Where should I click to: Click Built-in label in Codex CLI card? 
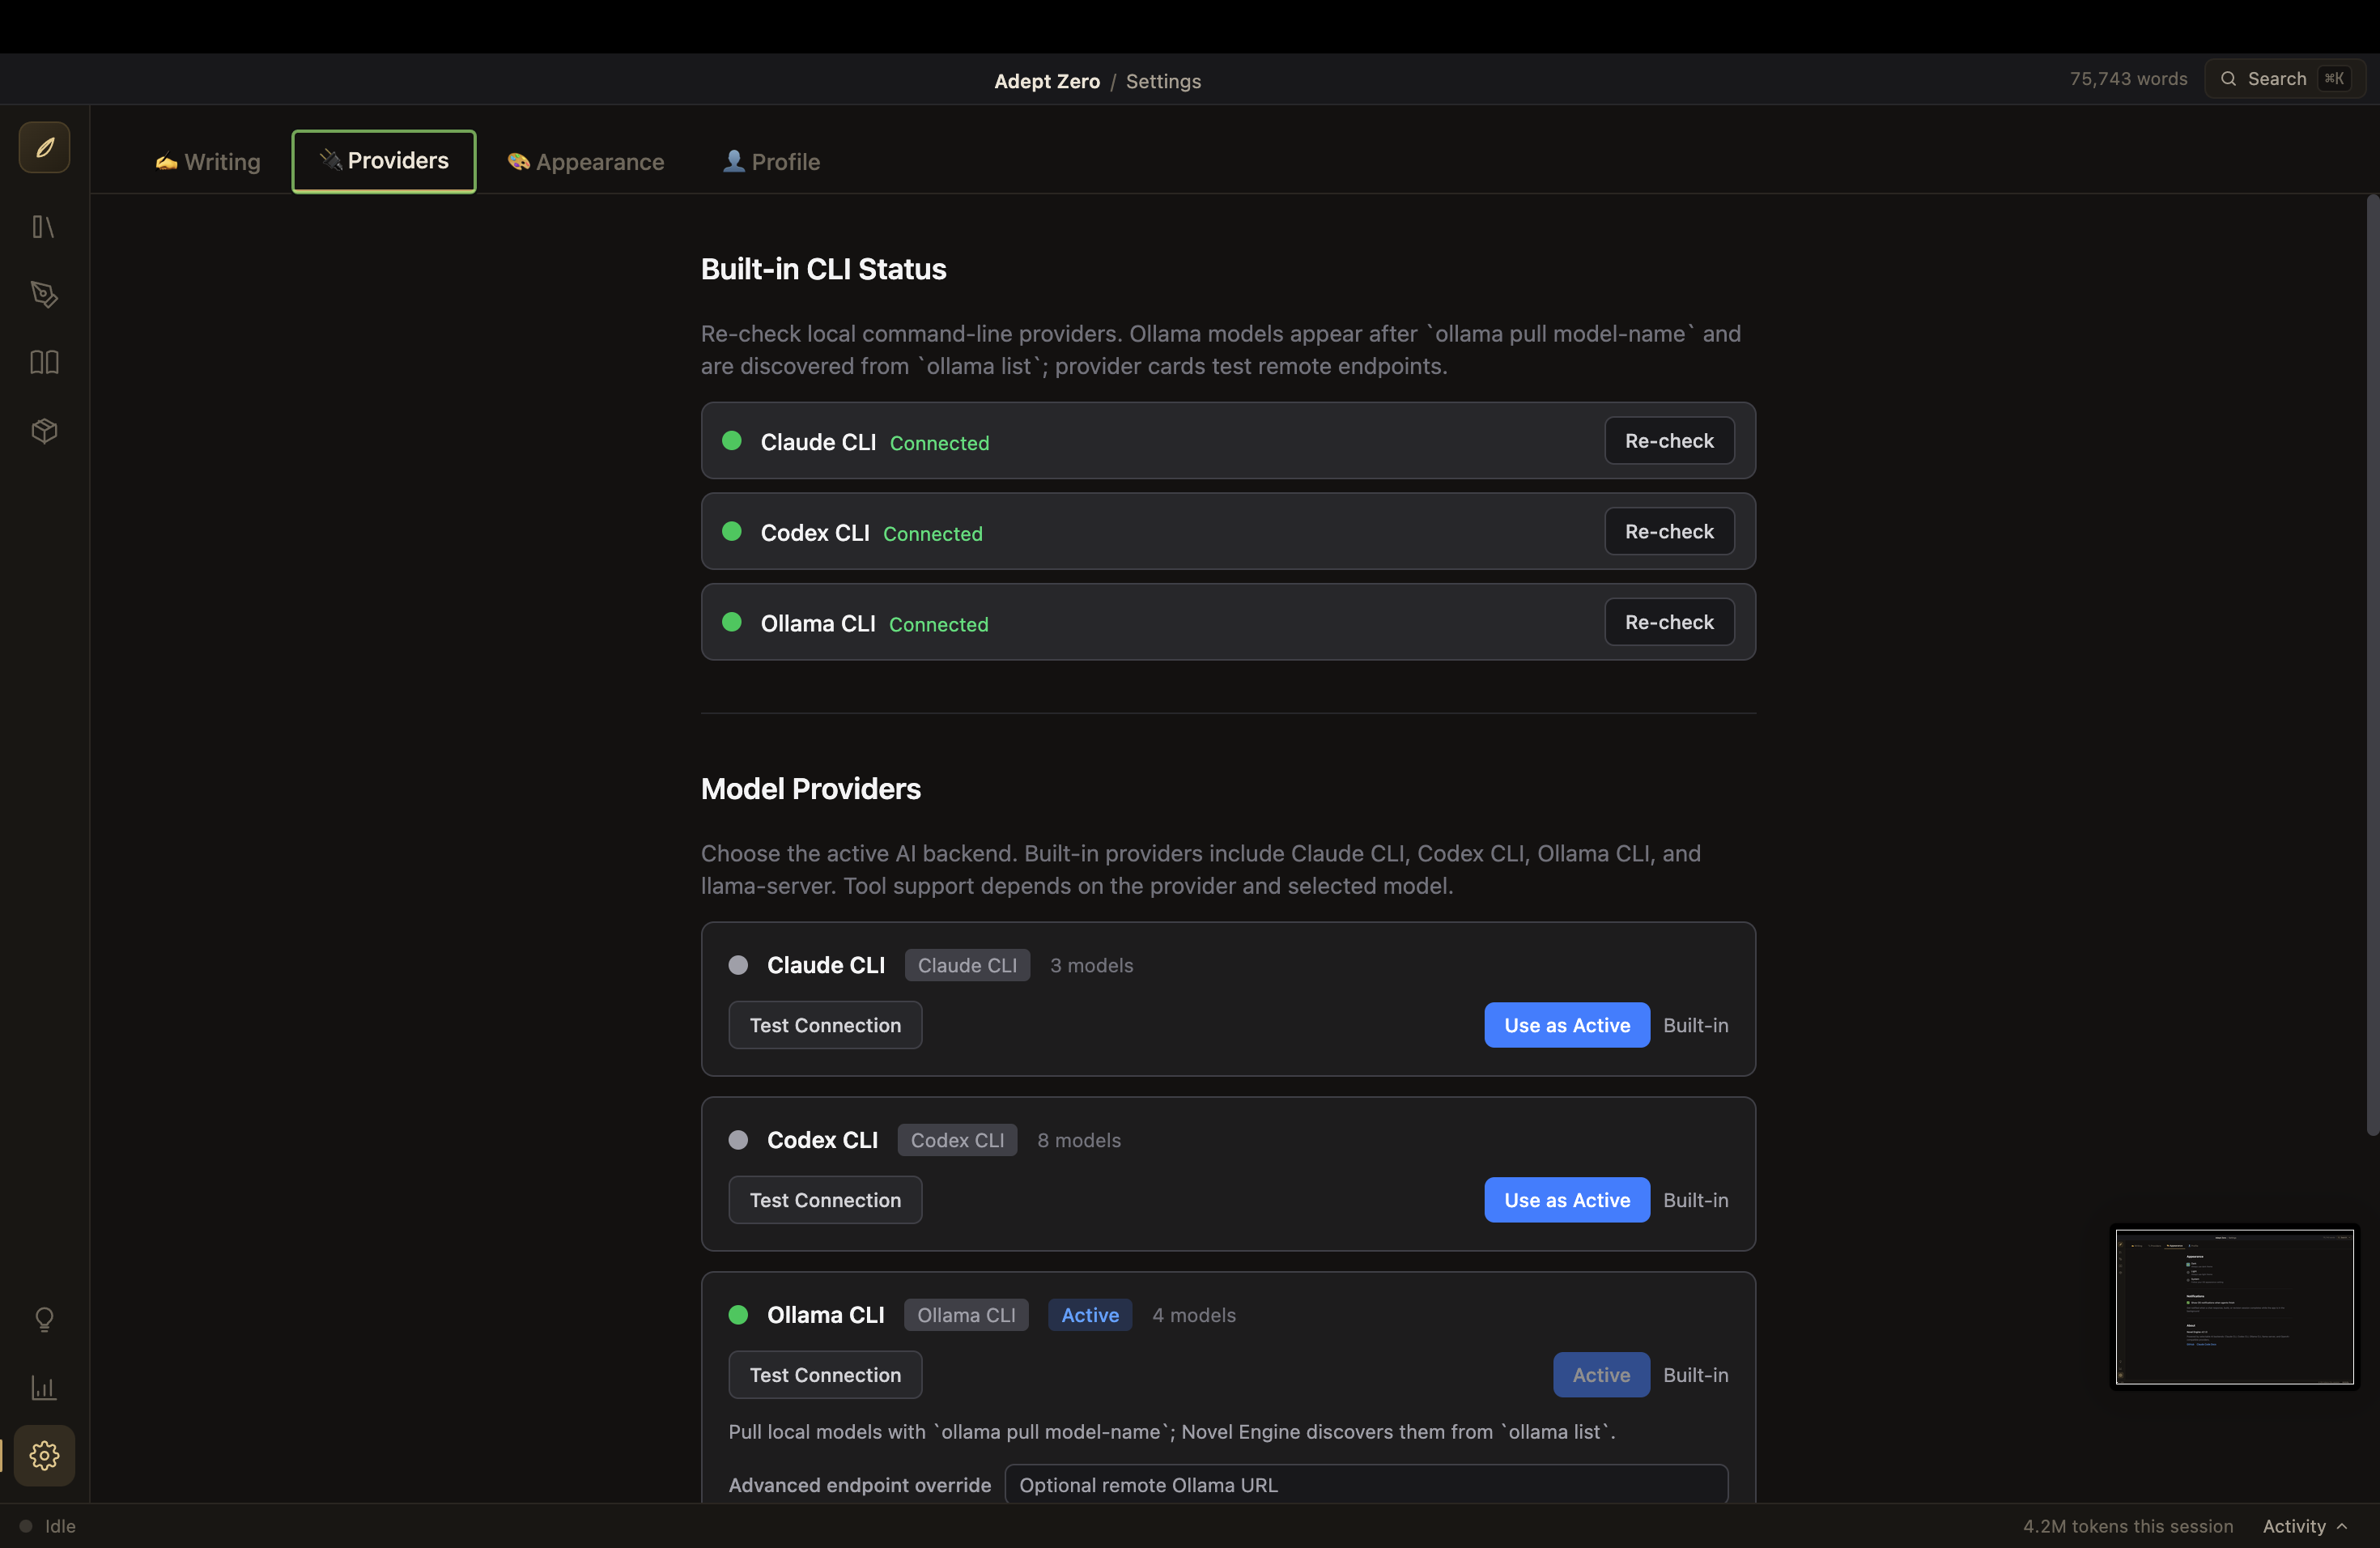pyautogui.click(x=1695, y=1200)
